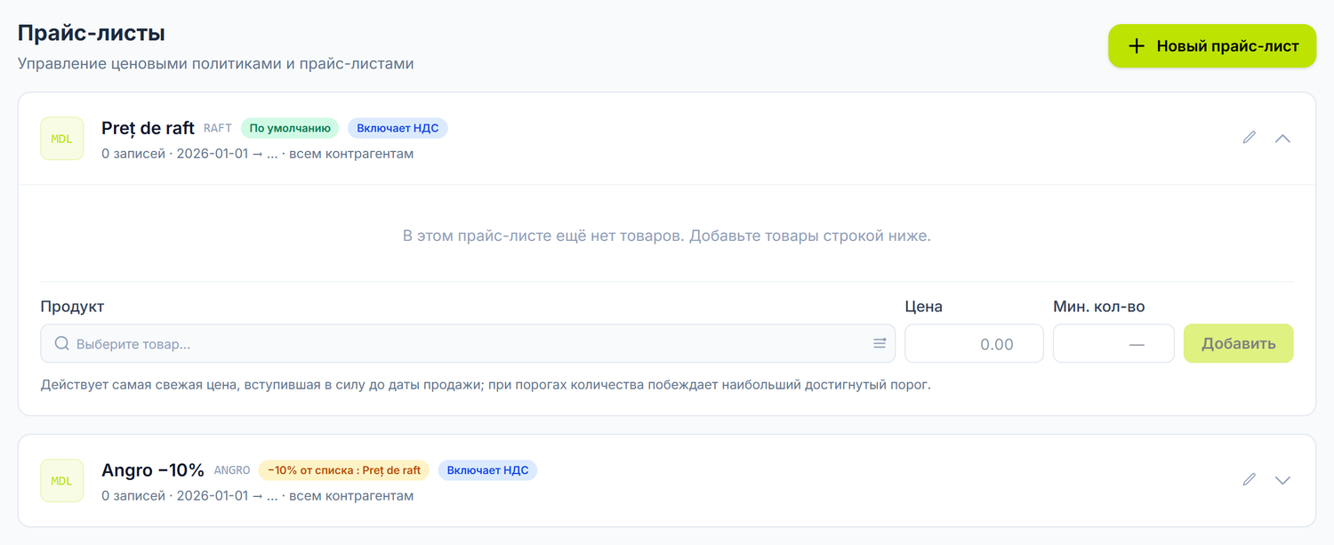1334x545 pixels.
Task: Click Angro −10%'s 0 записей details line
Action: 258,496
